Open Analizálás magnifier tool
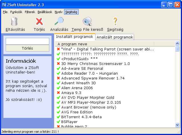This screenshot has width=182, height=135. pyautogui.click(x=59, y=21)
